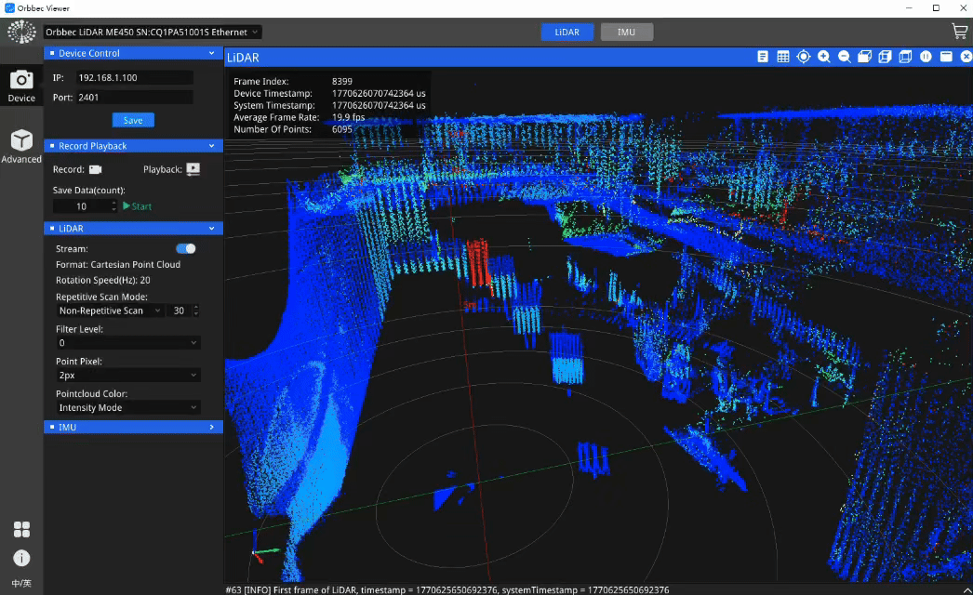Click the zoom in magnifier icon
The width and height of the screenshot is (973, 595).
[x=824, y=57]
